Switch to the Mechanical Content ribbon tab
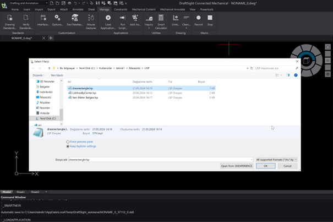The image size is (333, 222). [x=144, y=9]
